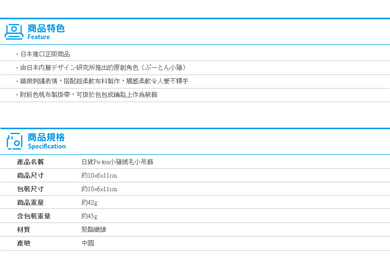Click the 商品尺寸 row label

click(30, 176)
